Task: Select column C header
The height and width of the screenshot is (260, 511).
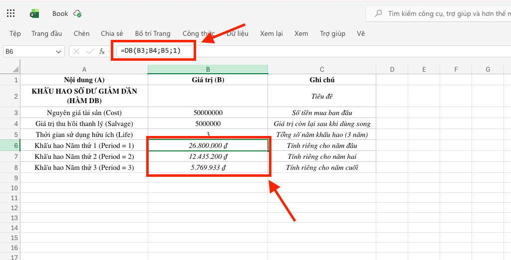Action: 322,69
